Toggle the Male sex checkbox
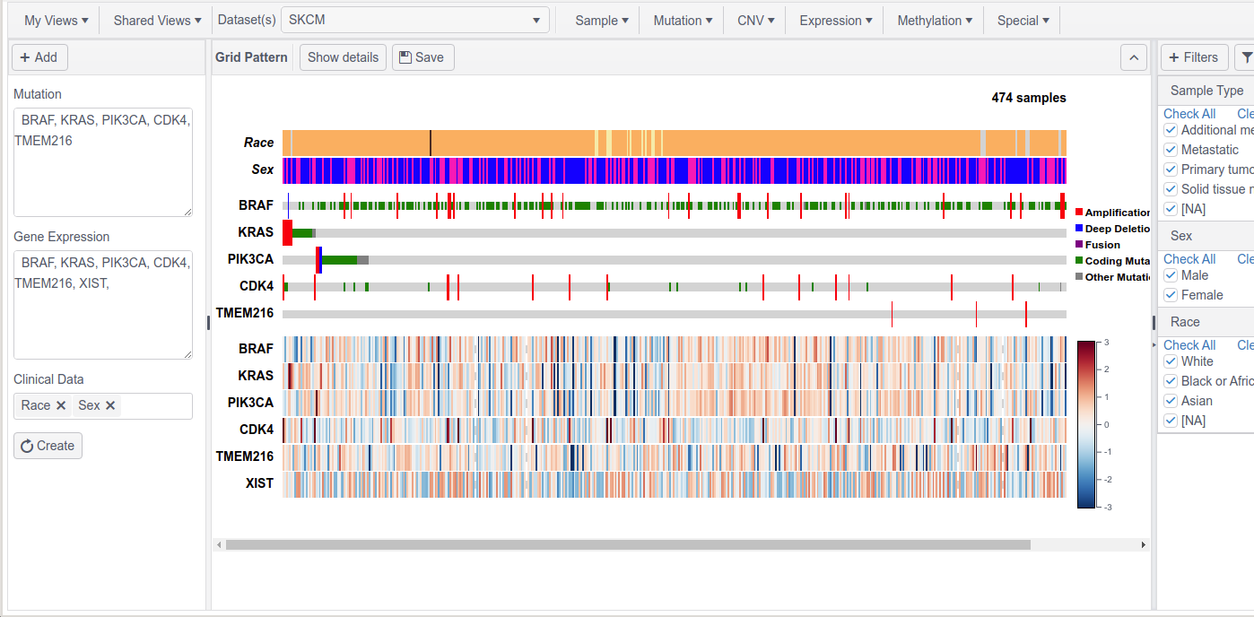The image size is (1254, 617). (x=1171, y=275)
